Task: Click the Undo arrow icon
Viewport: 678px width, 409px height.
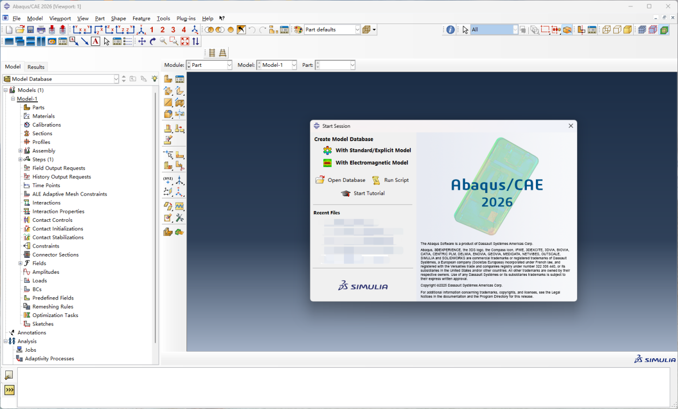Action: (x=252, y=30)
